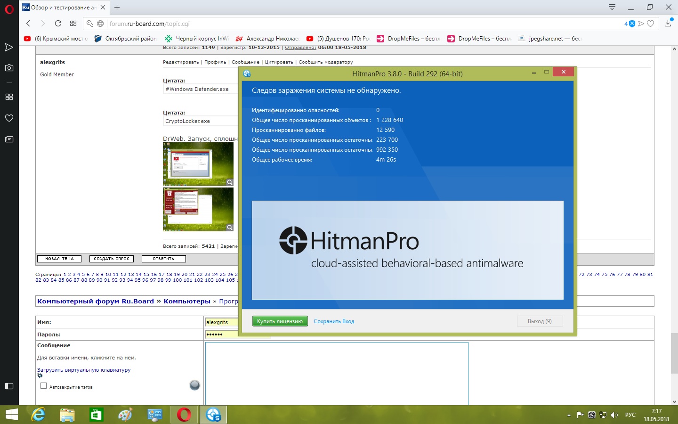678x424 pixels.
Task: Open the Opera tab menu
Action: click(612, 7)
